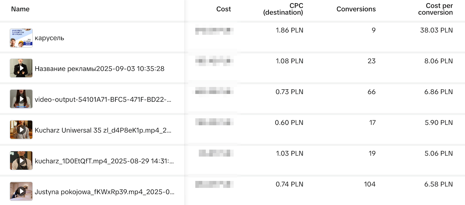This screenshot has height=205, width=465.
Task: Play the Kucharz Uniwersal 35 zl video
Action: (x=21, y=130)
